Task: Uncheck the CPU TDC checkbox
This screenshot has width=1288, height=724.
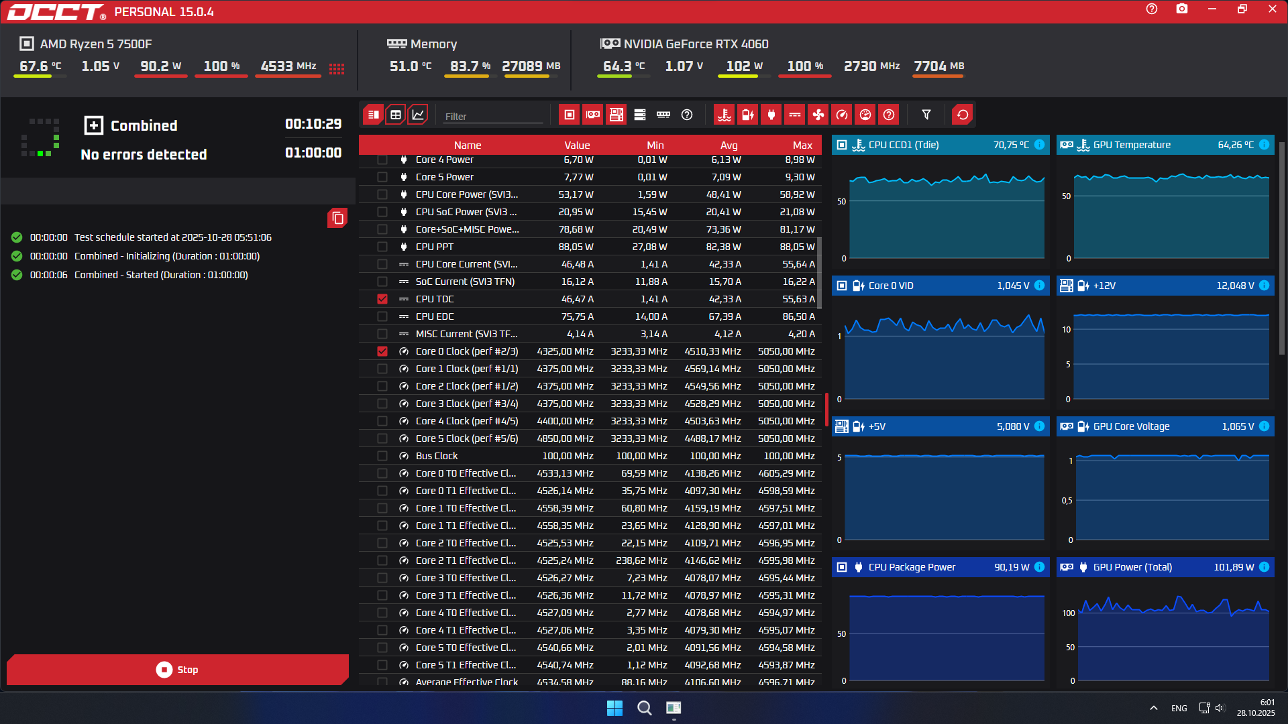Action: (x=382, y=299)
